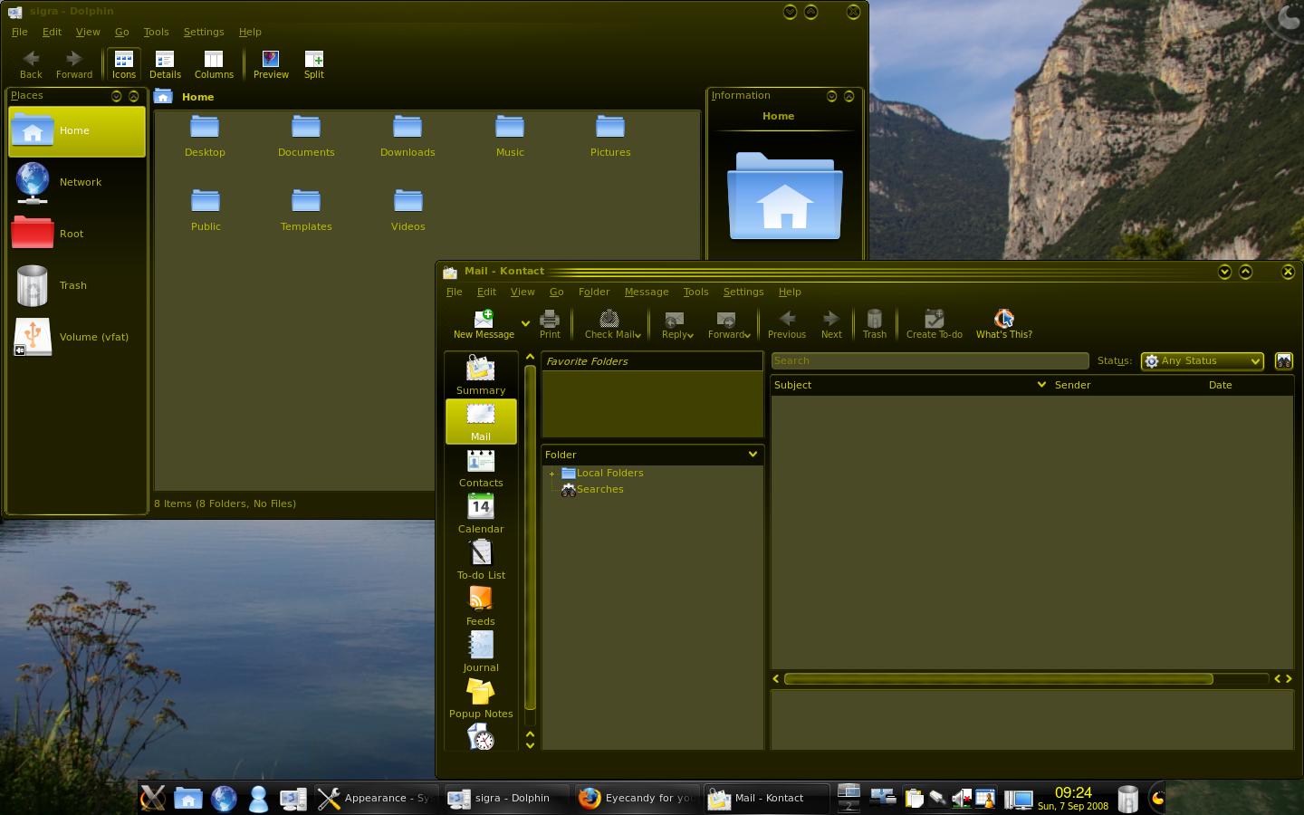
Task: Select the Videos folder
Action: pos(407,210)
